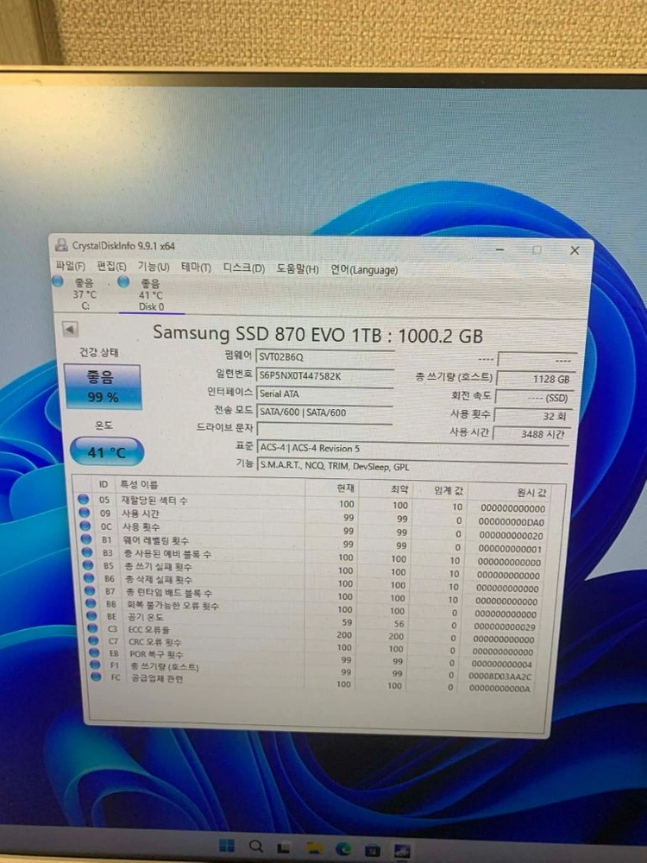Launch Microsoft Edge from the taskbar
Screen dimensions: 647x863
pos(344,849)
